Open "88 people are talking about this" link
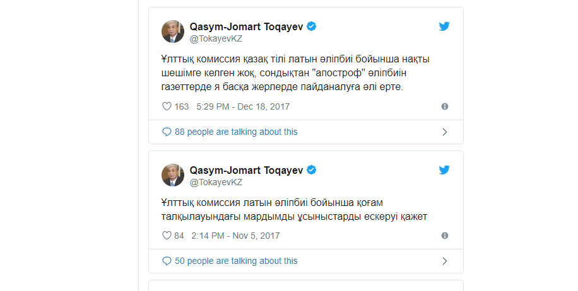Image resolution: width=578 pixels, height=291 pixels. pos(236,132)
